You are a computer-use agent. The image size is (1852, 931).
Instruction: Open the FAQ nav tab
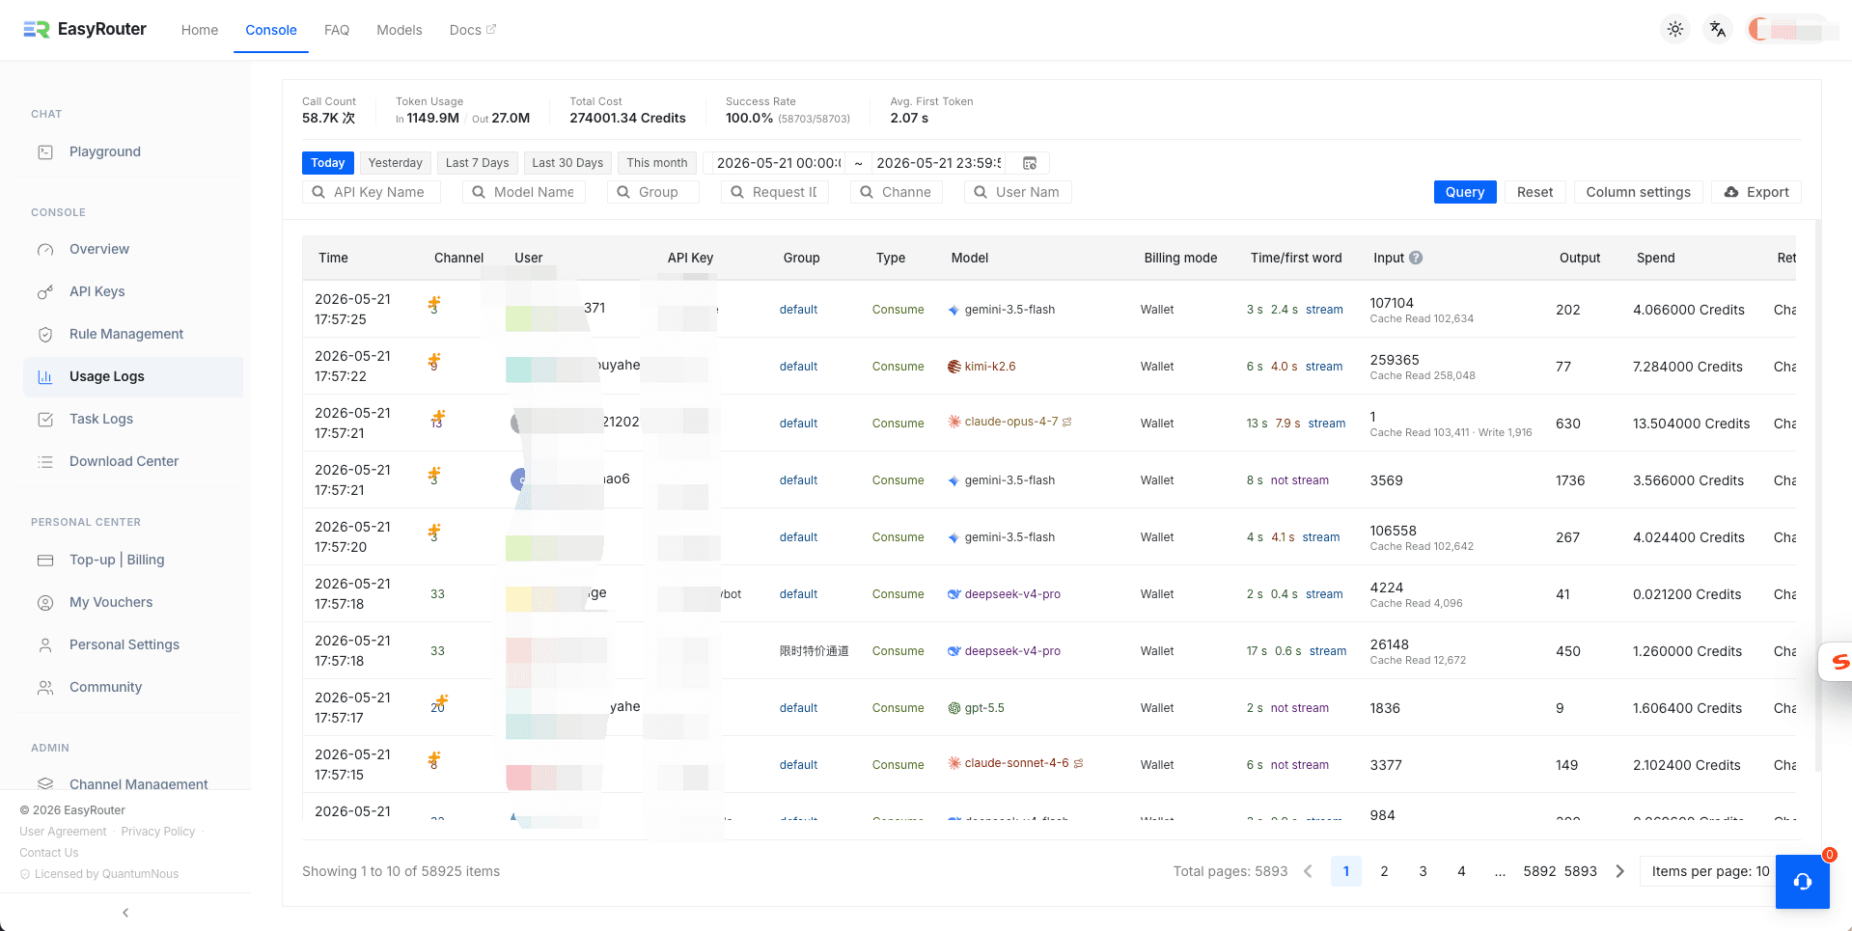pyautogui.click(x=337, y=30)
